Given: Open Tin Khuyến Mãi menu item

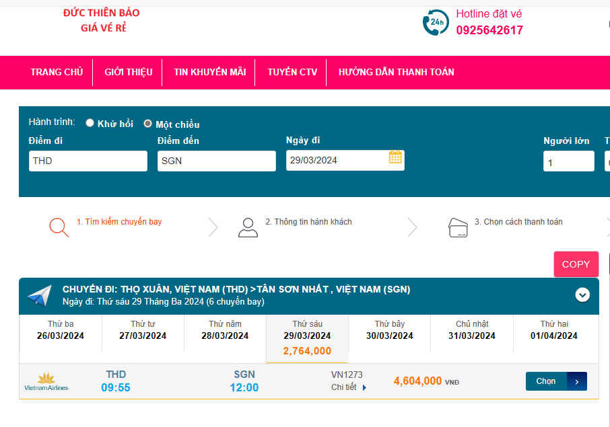Looking at the screenshot, I should (x=209, y=72).
